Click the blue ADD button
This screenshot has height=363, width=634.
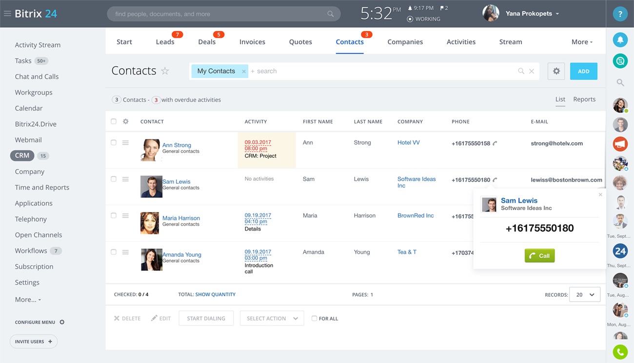pyautogui.click(x=583, y=71)
